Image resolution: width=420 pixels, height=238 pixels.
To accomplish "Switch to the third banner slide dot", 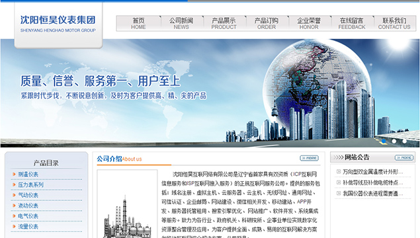I will click(405, 141).
